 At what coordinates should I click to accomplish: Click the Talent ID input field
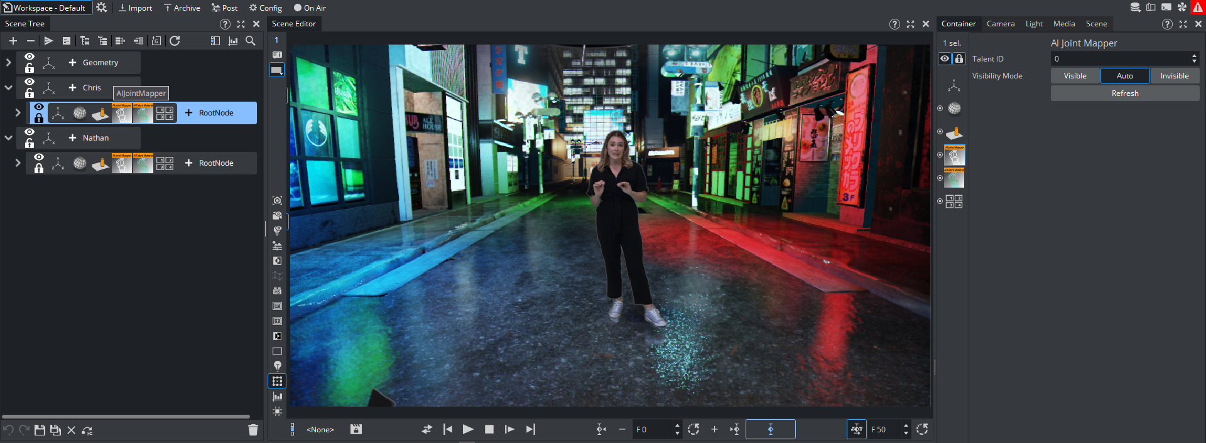1119,59
